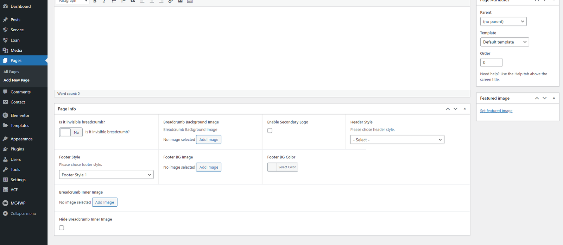563x245 pixels.
Task: Check the Enable Secondary Logo checkbox
Action: click(270, 131)
